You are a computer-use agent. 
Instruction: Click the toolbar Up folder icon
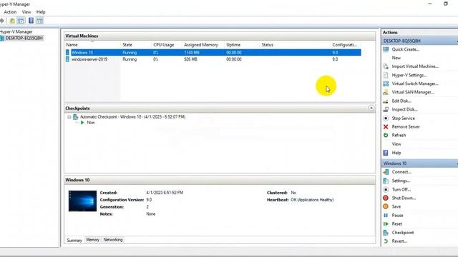(12, 21)
